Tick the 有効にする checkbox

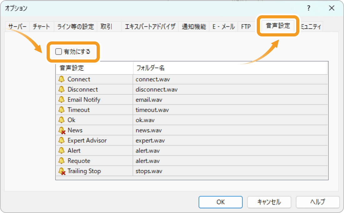pos(58,52)
